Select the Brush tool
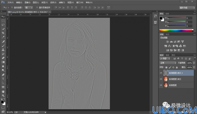Viewport: 197px width, 114px height. pos(3,46)
